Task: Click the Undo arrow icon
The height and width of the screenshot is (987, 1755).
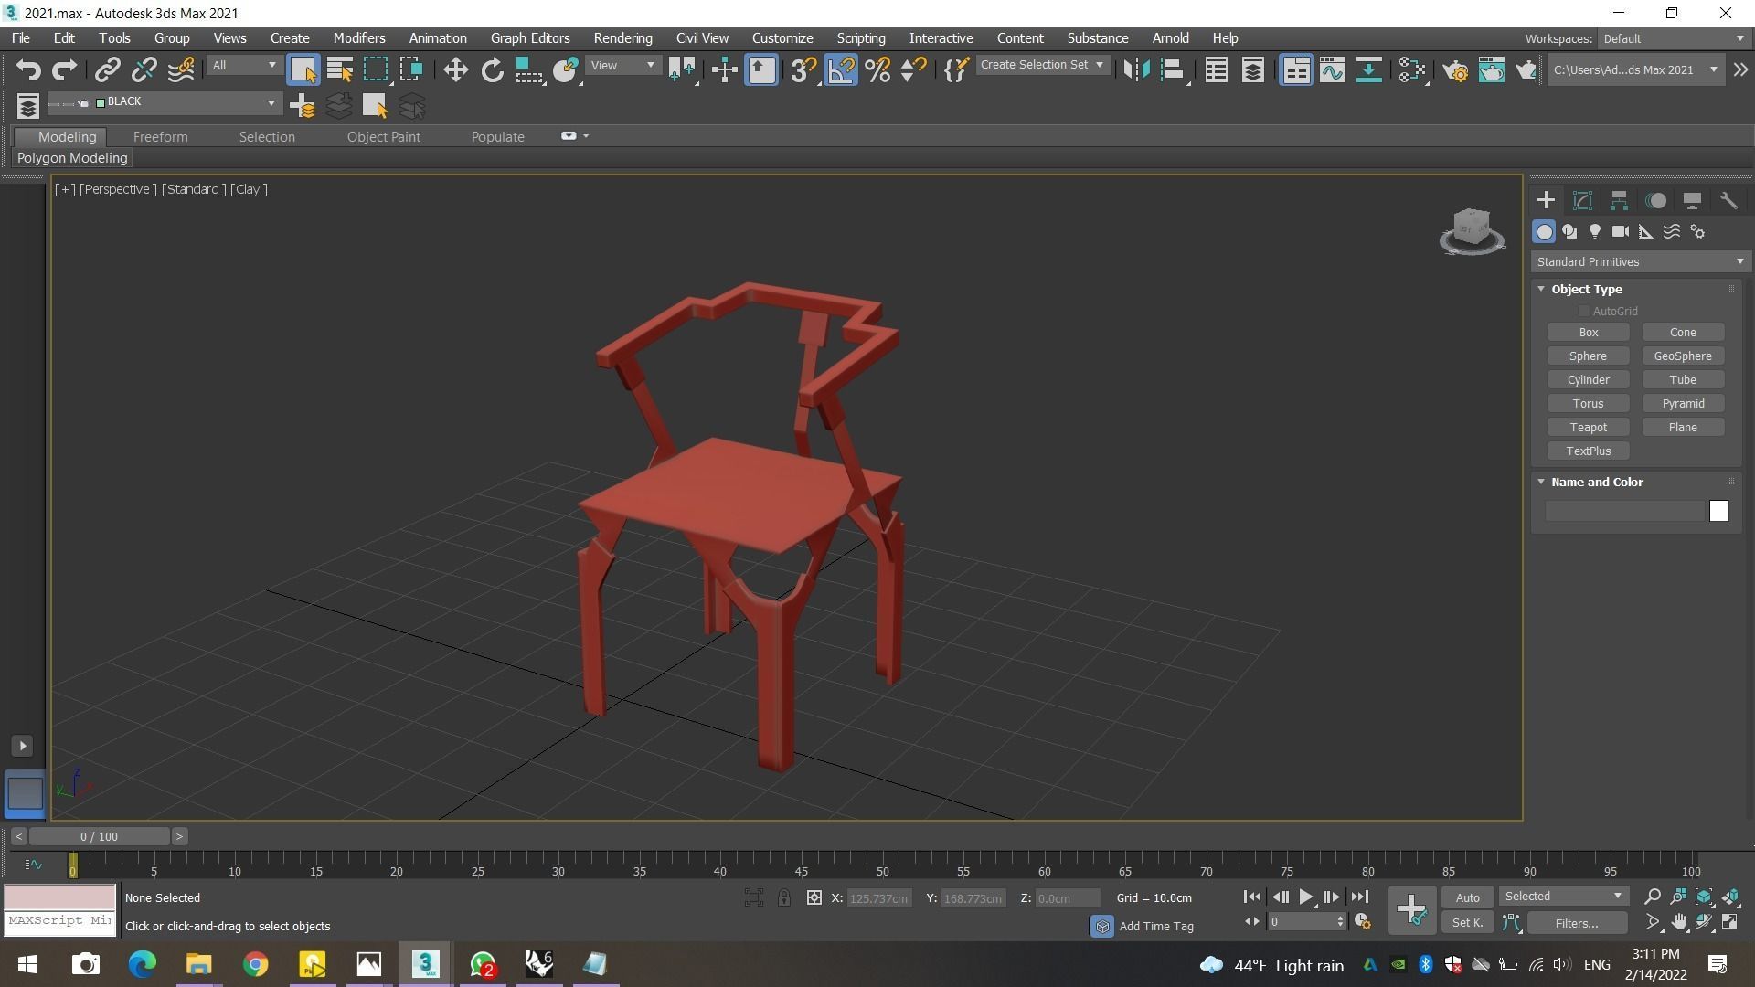Action: pyautogui.click(x=28, y=70)
